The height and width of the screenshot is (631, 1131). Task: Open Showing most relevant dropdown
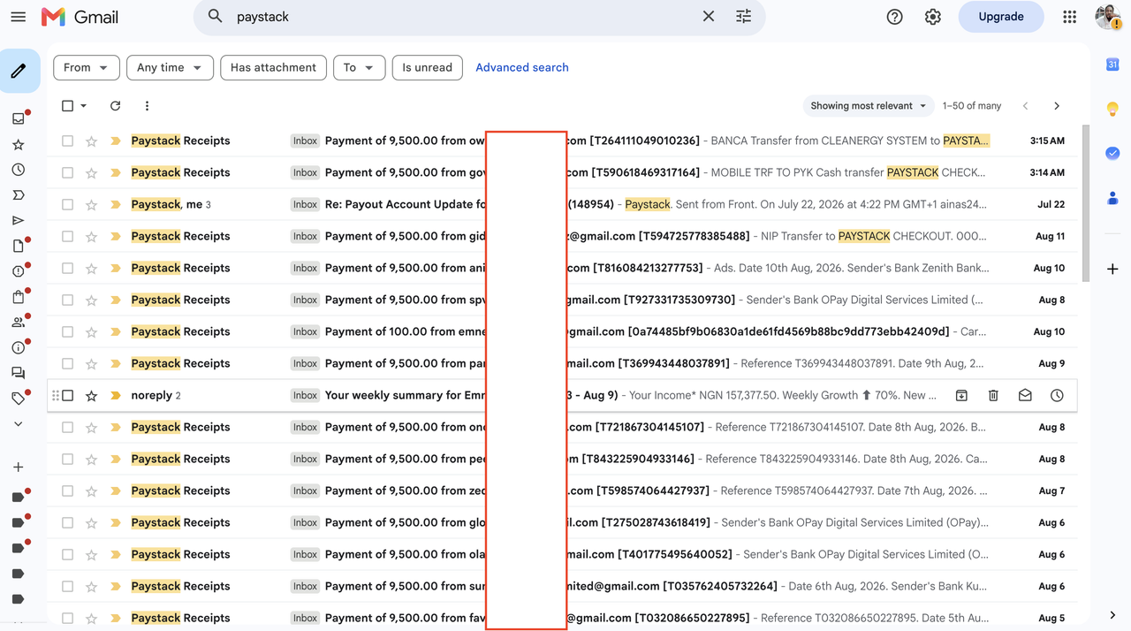(x=868, y=106)
